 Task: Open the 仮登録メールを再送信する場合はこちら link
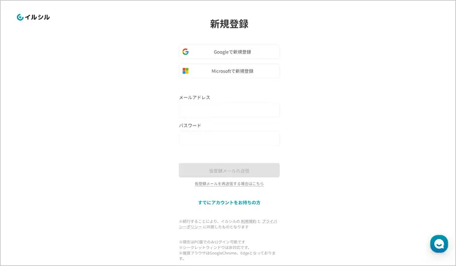click(x=229, y=184)
